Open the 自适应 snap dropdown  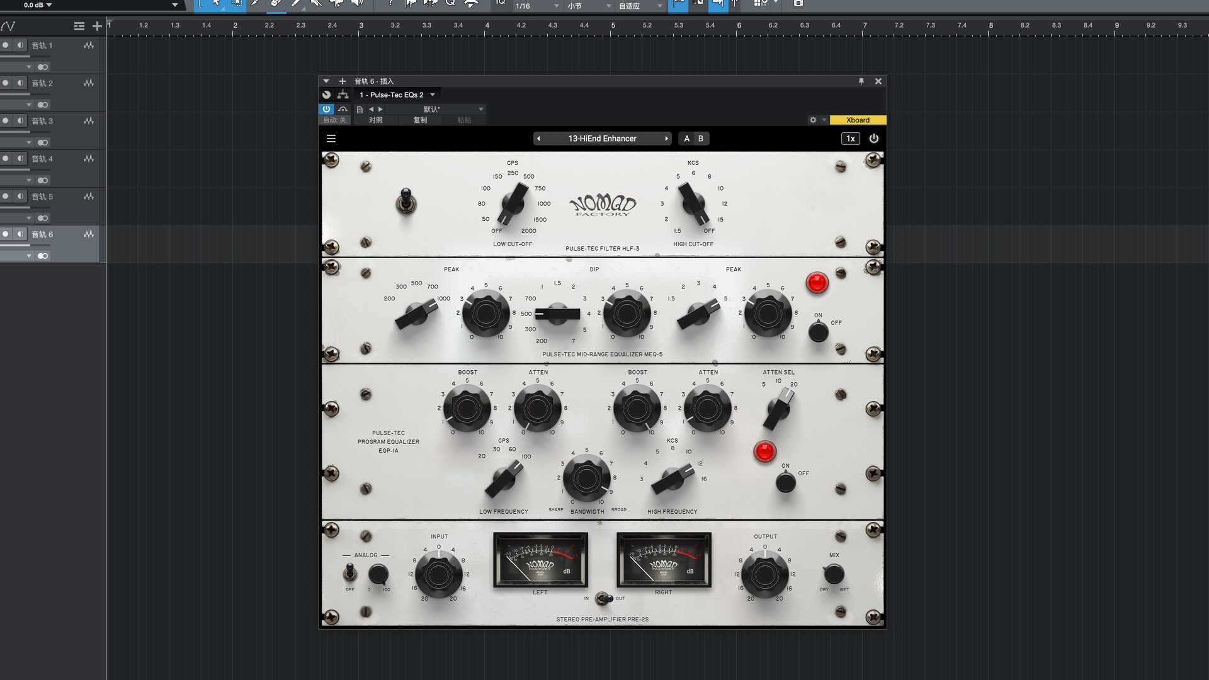point(640,6)
